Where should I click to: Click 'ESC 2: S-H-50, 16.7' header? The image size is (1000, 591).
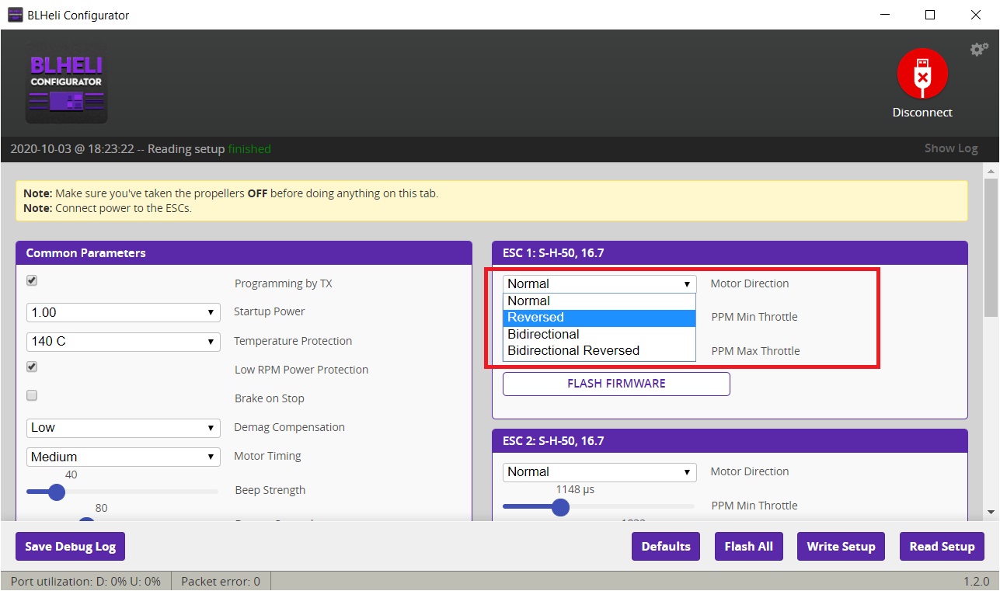[730, 440]
